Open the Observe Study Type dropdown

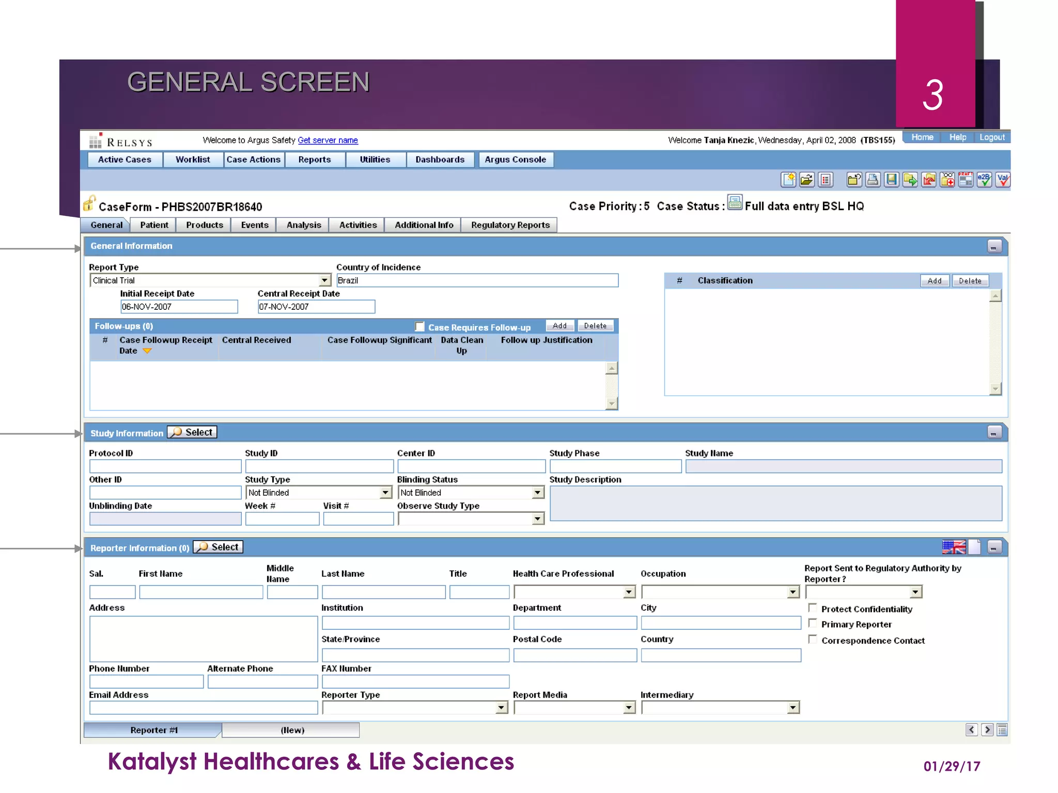[538, 518]
